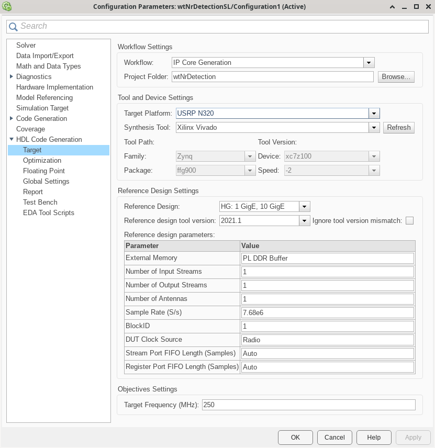The height and width of the screenshot is (448, 435).
Task: Click the Apply button
Action: 413,438
